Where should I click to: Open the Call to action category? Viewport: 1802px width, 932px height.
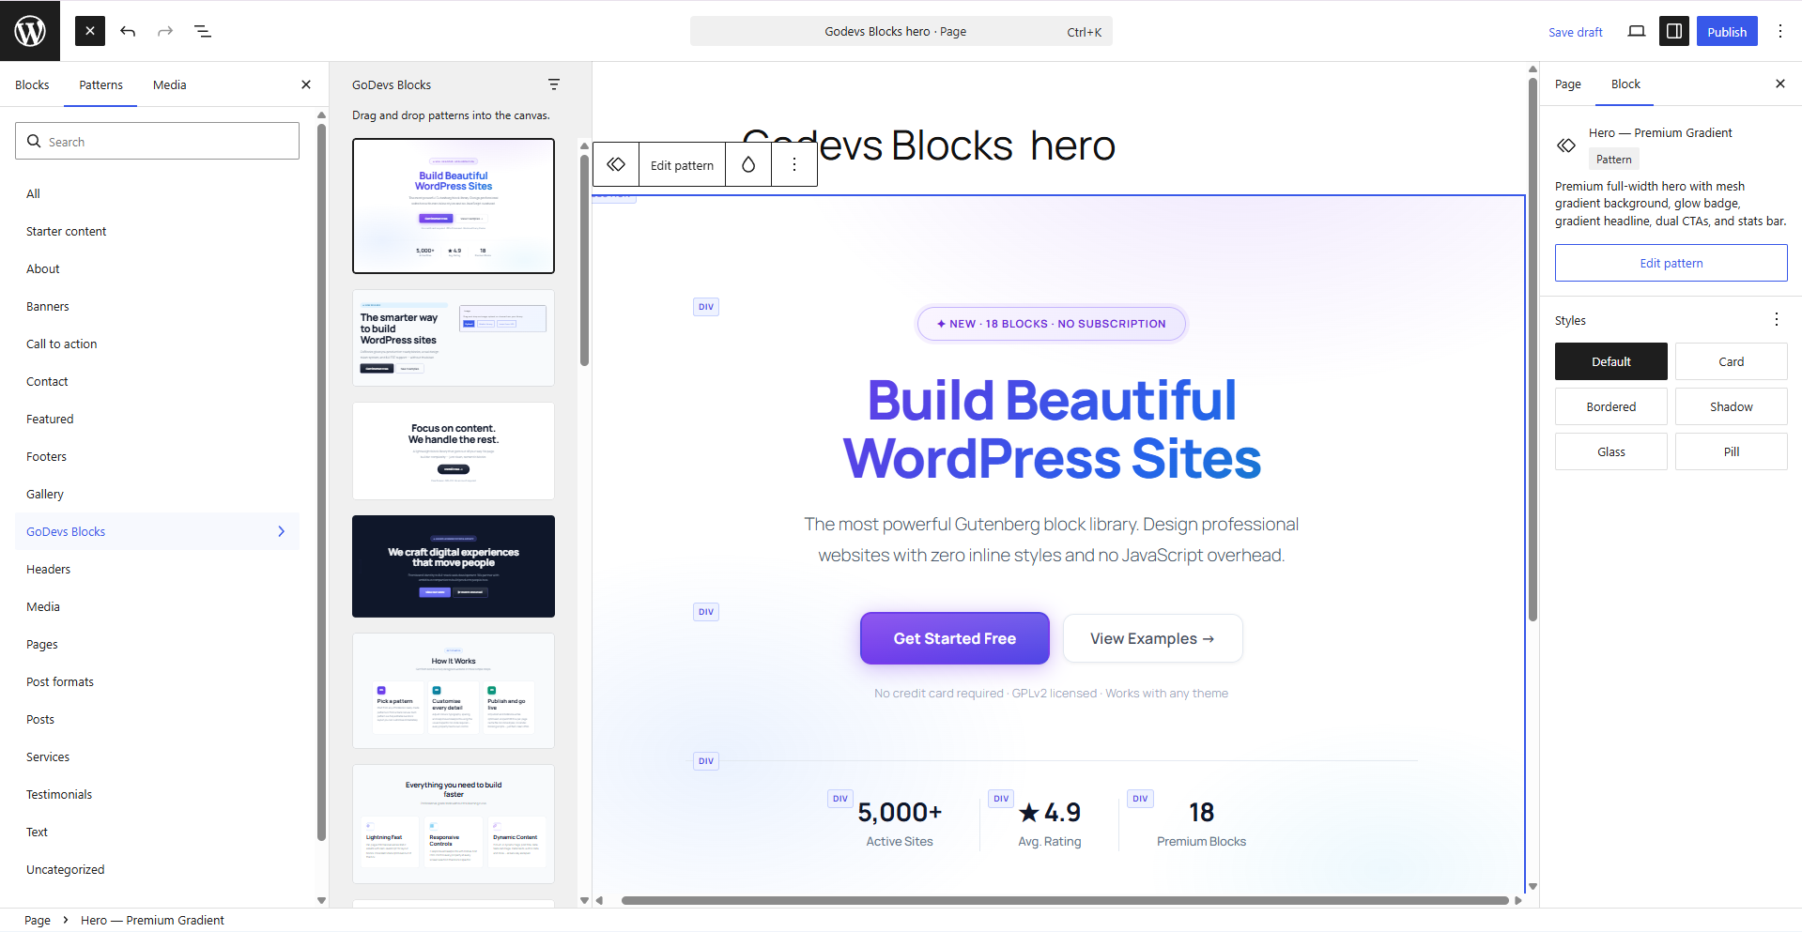pos(157,344)
